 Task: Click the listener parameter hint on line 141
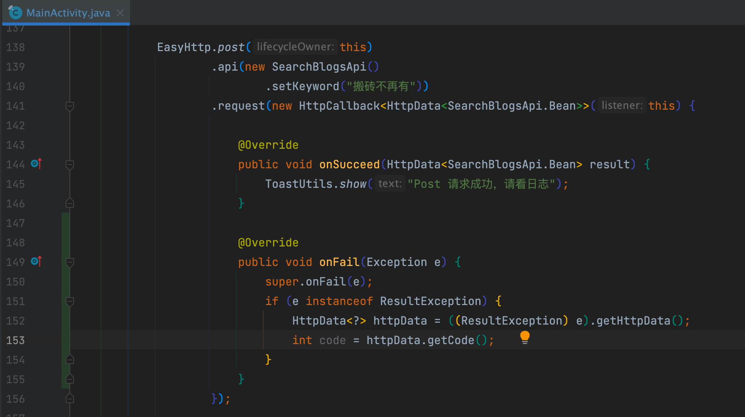click(621, 106)
